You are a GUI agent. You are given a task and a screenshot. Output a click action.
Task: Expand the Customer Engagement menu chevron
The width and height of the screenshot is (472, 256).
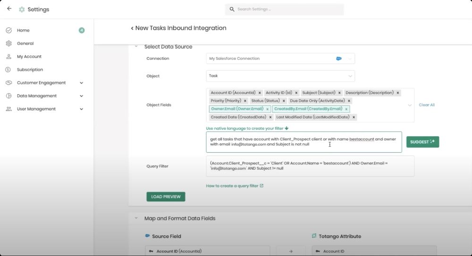pos(81,83)
